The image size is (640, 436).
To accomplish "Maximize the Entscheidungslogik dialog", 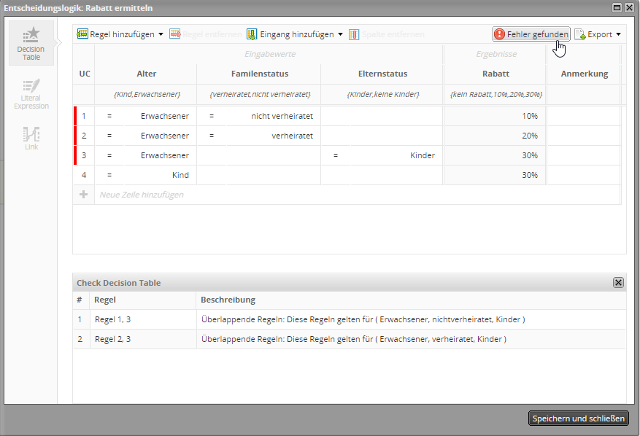I will click(x=617, y=8).
